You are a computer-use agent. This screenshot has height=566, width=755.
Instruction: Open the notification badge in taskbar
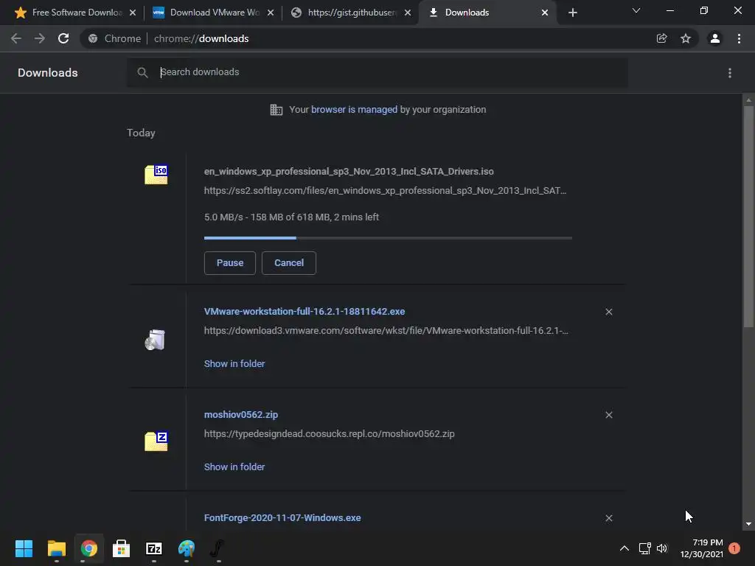tap(734, 548)
